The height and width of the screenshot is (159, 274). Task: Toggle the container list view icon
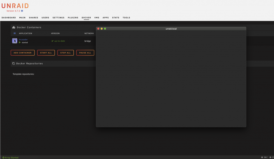pyautogui.click(x=15, y=33)
